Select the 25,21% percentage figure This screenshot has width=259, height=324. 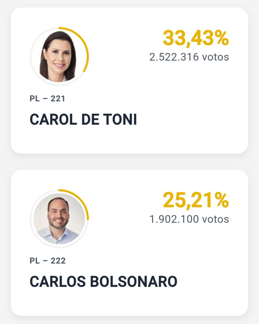tap(196, 200)
